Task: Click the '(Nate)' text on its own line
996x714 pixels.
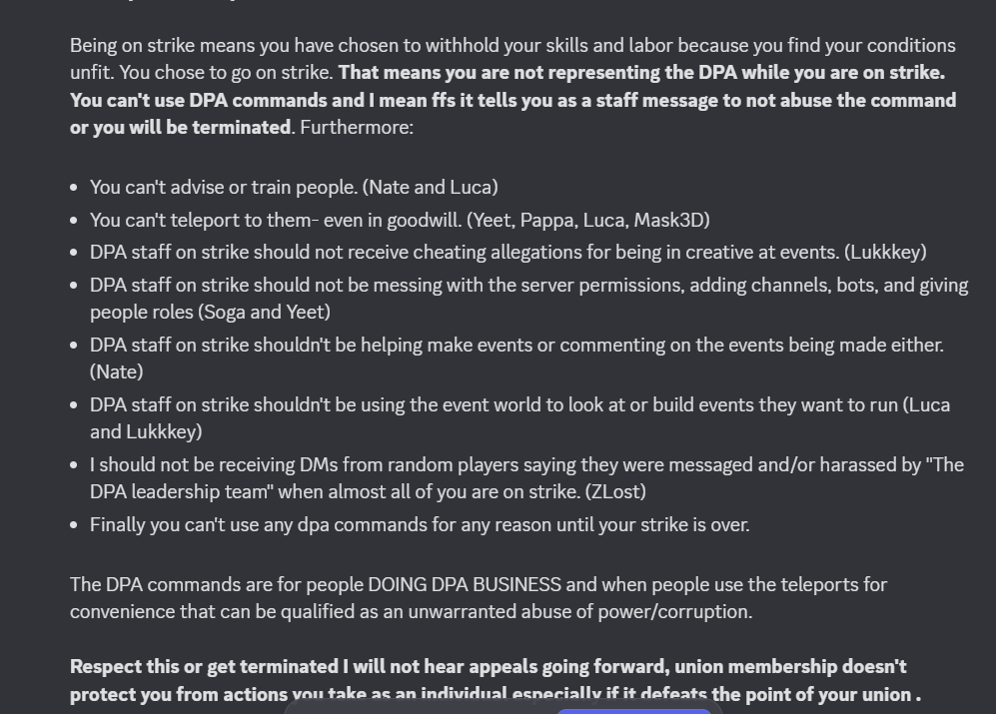Action: click(116, 371)
